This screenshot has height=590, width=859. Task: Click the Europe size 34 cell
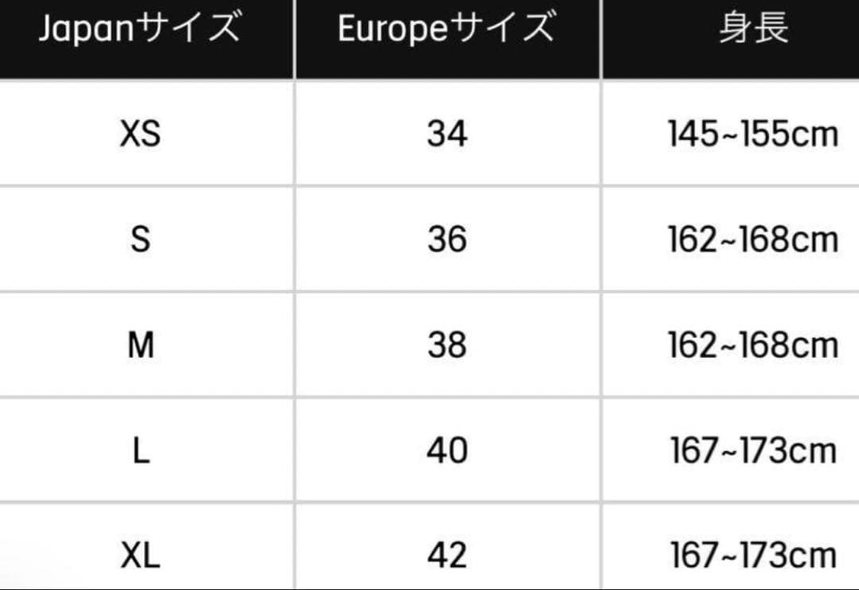click(x=447, y=134)
